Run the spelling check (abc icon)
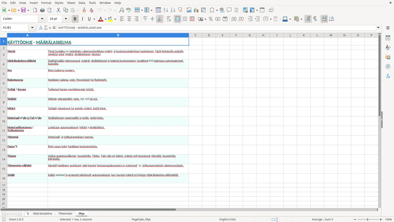 (129, 10)
